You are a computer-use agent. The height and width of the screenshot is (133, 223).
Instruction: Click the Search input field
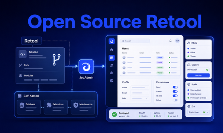(135, 41)
